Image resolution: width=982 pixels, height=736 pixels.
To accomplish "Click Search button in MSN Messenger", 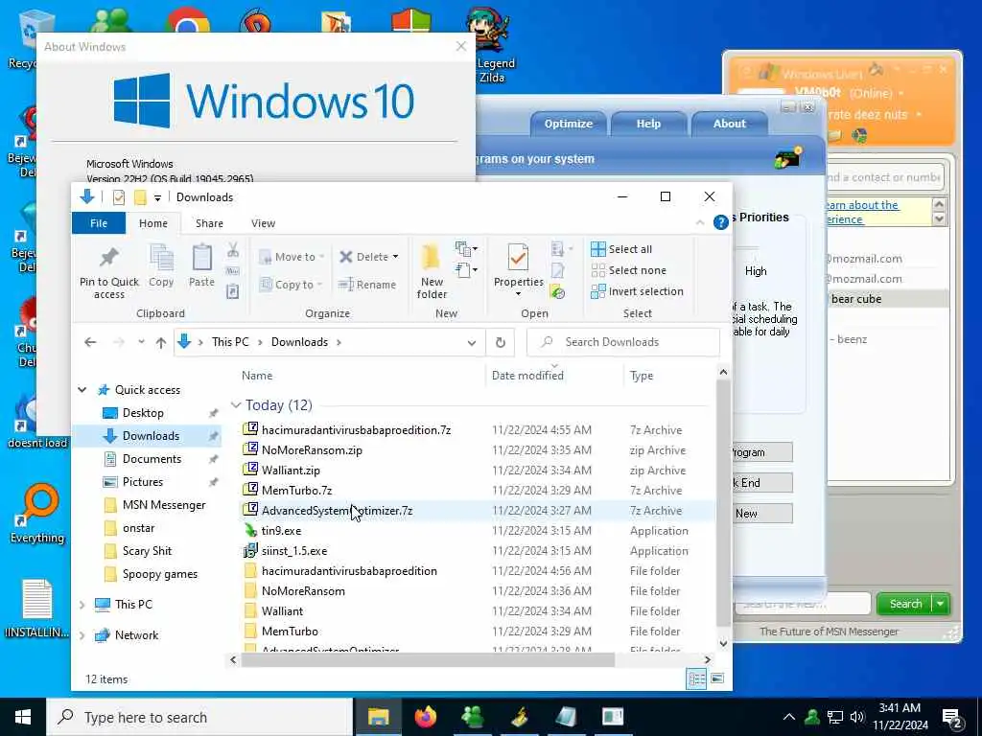I will (905, 604).
